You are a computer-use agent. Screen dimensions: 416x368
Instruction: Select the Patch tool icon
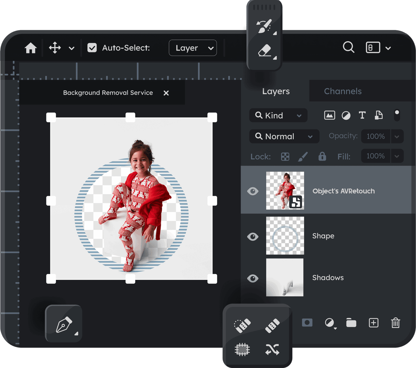[242, 349]
